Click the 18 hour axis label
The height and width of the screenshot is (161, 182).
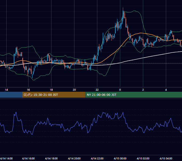(x=51, y=90)
